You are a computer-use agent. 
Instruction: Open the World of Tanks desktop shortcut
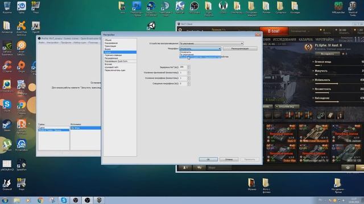point(353,9)
